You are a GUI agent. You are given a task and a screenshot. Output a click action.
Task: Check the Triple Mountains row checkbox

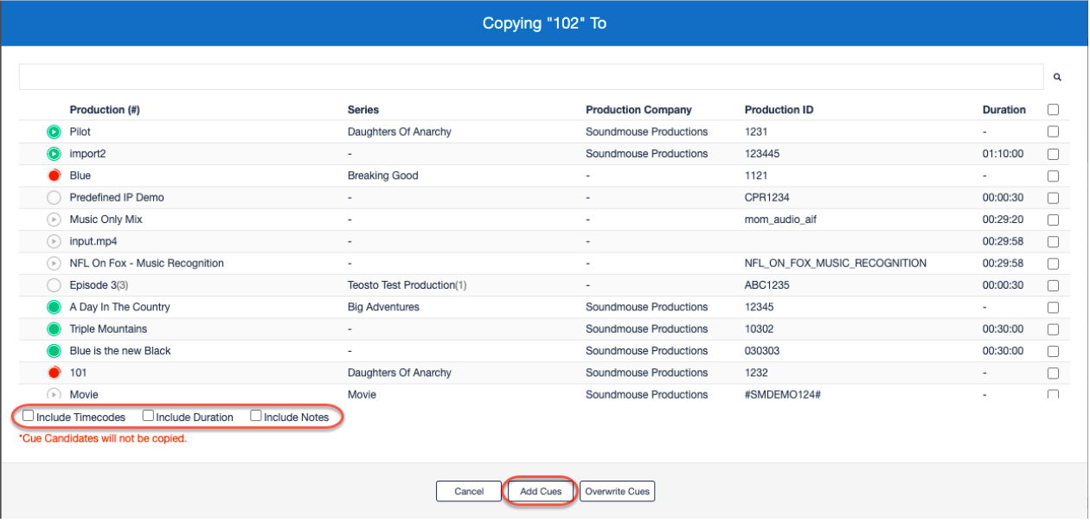1053,329
